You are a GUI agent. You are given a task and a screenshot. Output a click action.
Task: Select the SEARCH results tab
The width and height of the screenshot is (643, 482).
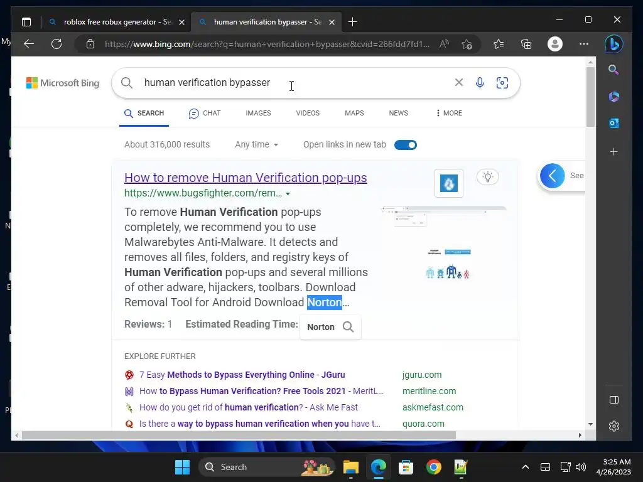[x=144, y=113]
